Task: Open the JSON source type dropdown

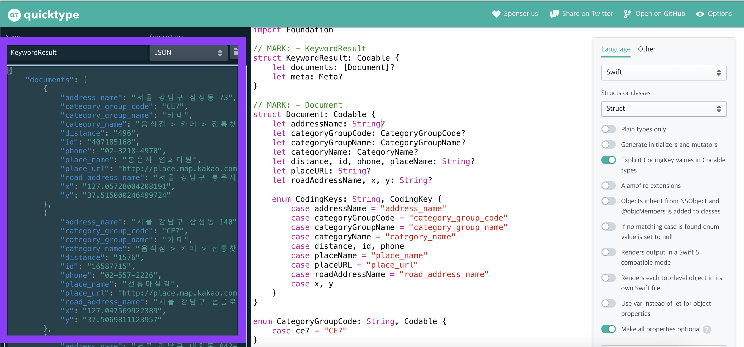Action: (188, 53)
